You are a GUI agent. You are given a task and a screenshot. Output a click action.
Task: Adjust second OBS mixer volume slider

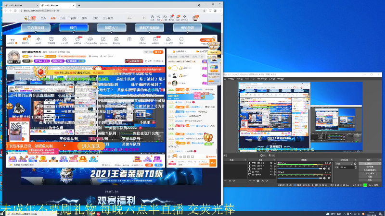coord(299,178)
